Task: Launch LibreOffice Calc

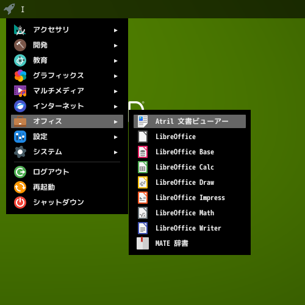Action: click(190, 167)
